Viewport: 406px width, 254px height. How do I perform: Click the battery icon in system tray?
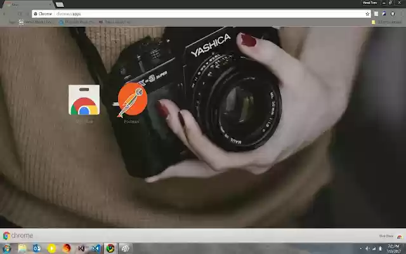tap(380, 249)
